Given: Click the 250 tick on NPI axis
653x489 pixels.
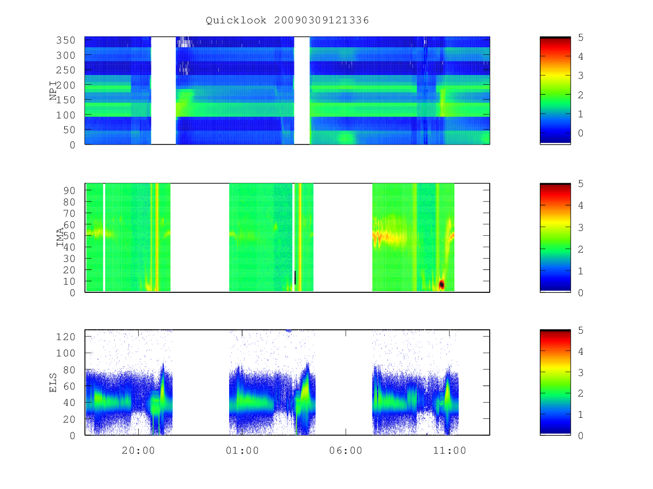Looking at the screenshot, I should tap(67, 70).
